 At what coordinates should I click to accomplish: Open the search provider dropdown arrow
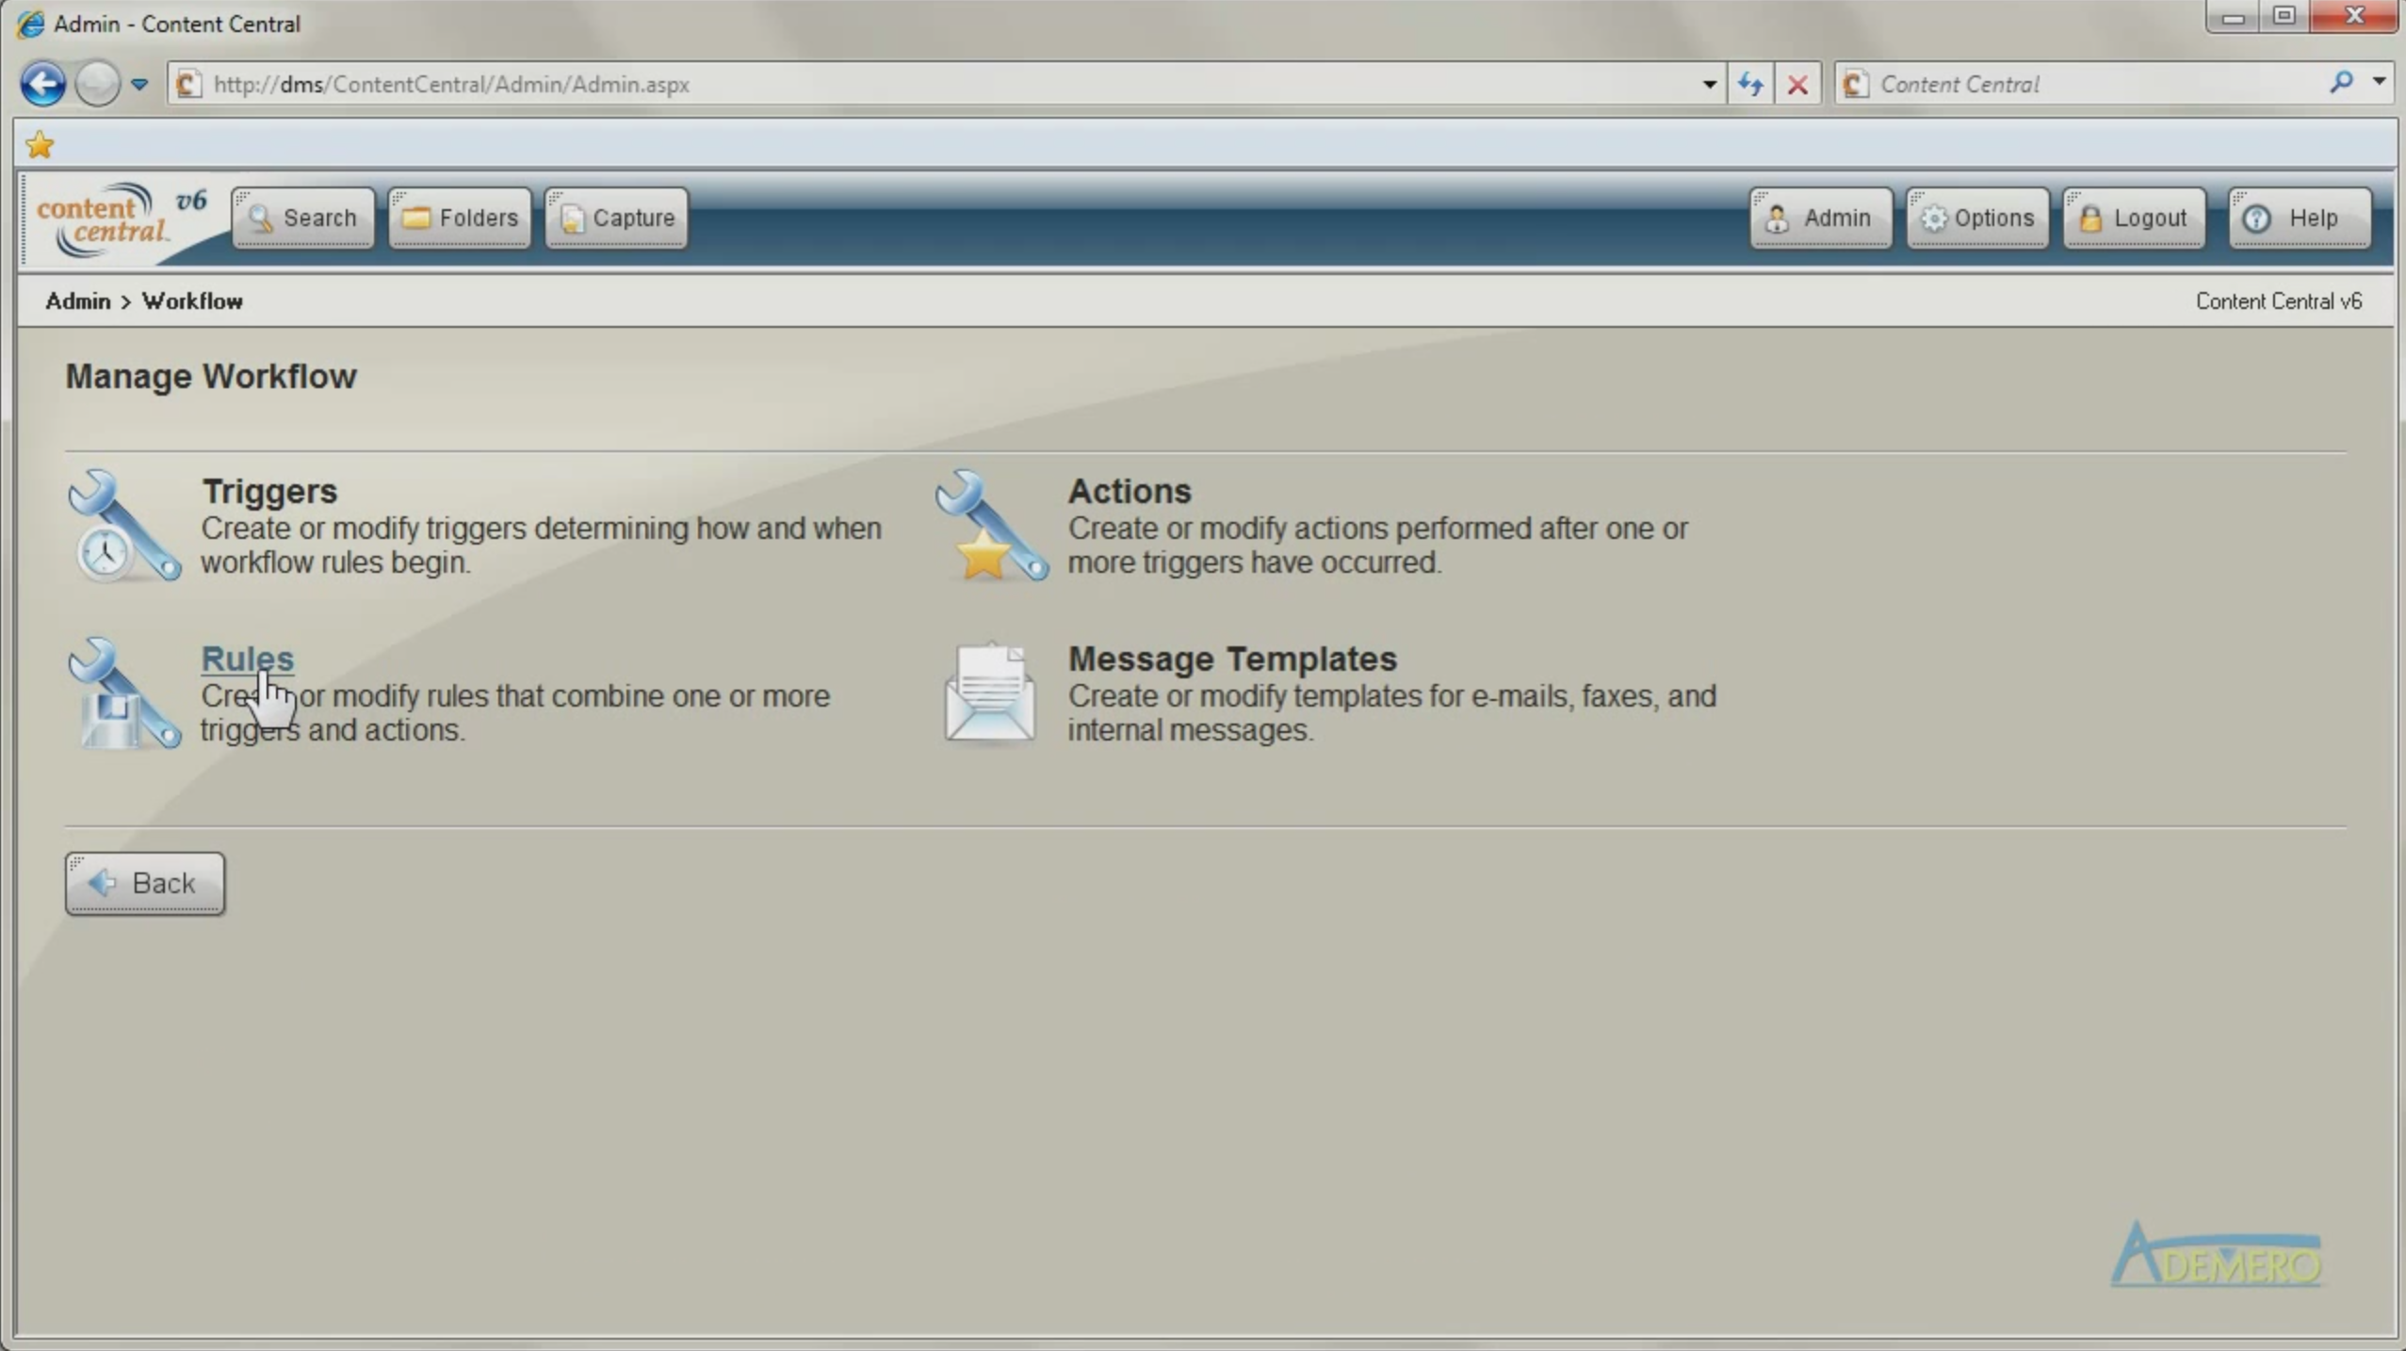coord(2379,83)
